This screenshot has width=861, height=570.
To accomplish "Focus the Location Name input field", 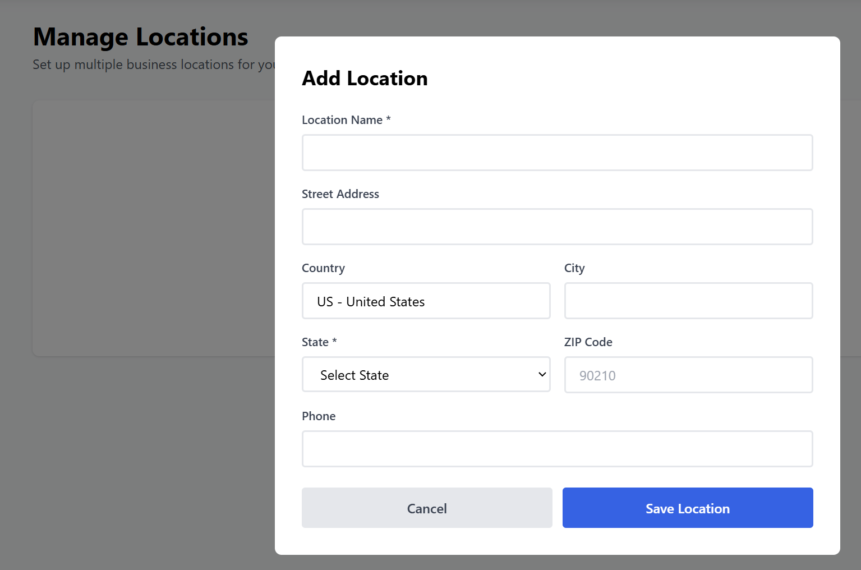I will pyautogui.click(x=557, y=153).
